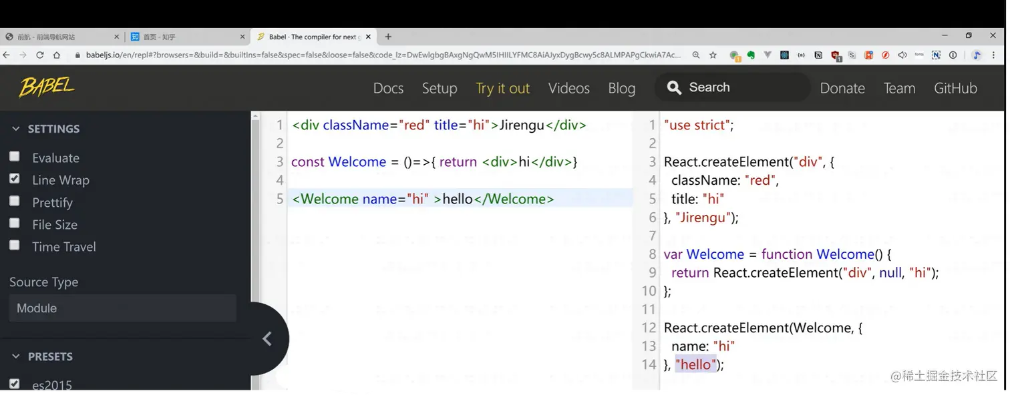Open the GitHub link
The width and height of the screenshot is (1010, 395).
(x=955, y=88)
